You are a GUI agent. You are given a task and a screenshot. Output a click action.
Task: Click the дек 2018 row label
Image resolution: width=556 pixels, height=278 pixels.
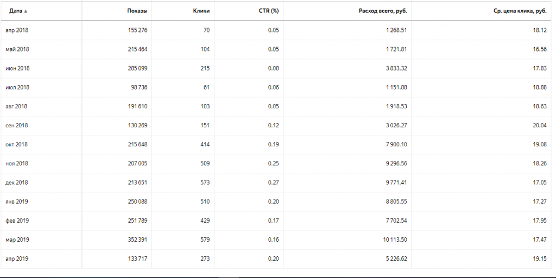16,183
